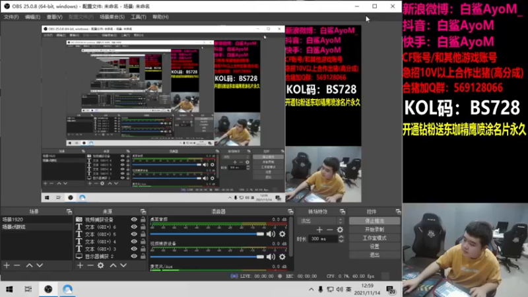Select the 场景1920 scene
The height and width of the screenshot is (297, 528).
pyautogui.click(x=36, y=220)
